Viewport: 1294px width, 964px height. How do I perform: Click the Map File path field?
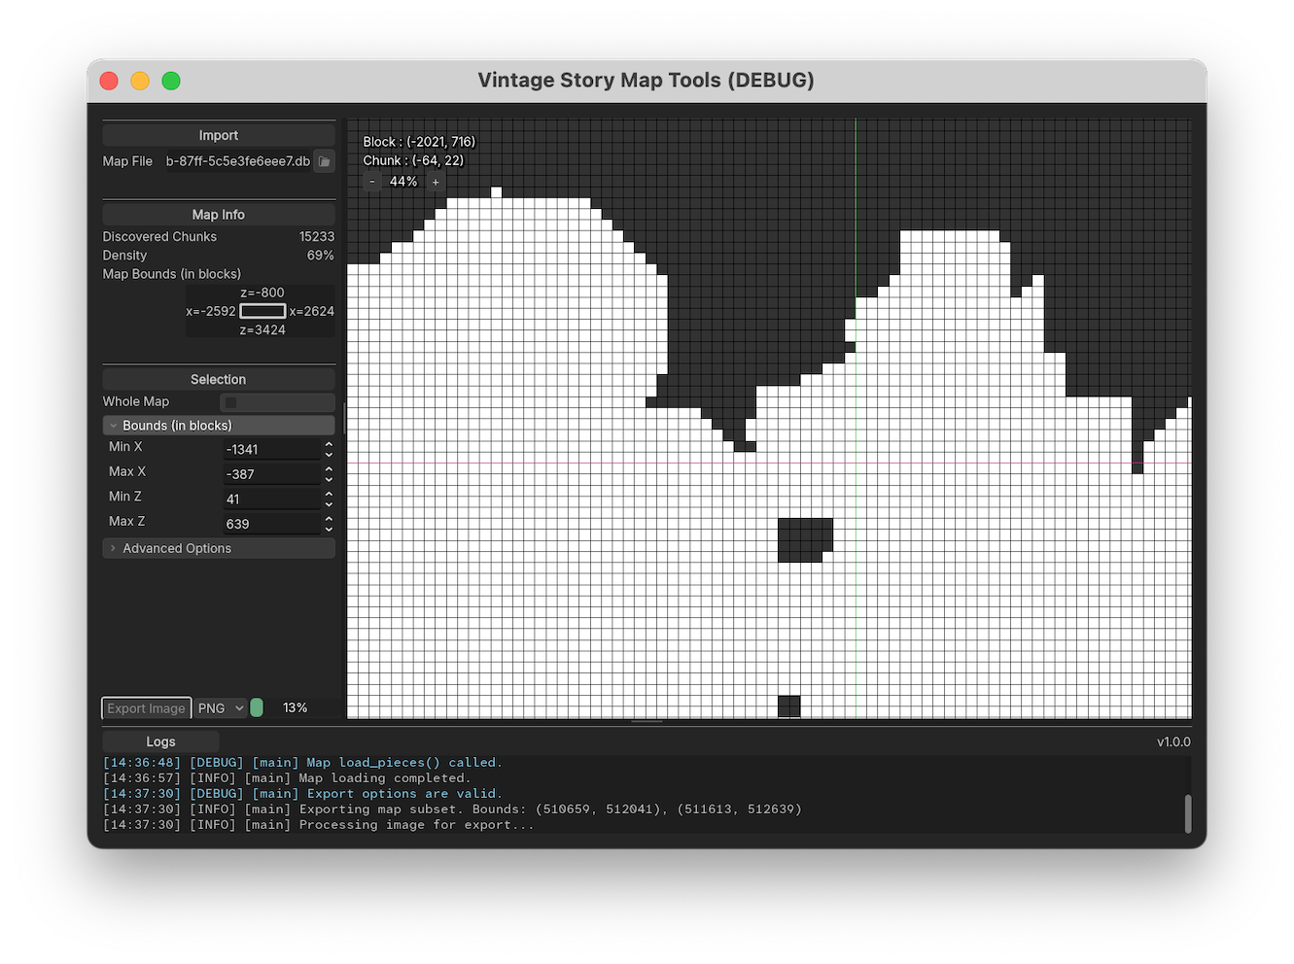coord(237,161)
